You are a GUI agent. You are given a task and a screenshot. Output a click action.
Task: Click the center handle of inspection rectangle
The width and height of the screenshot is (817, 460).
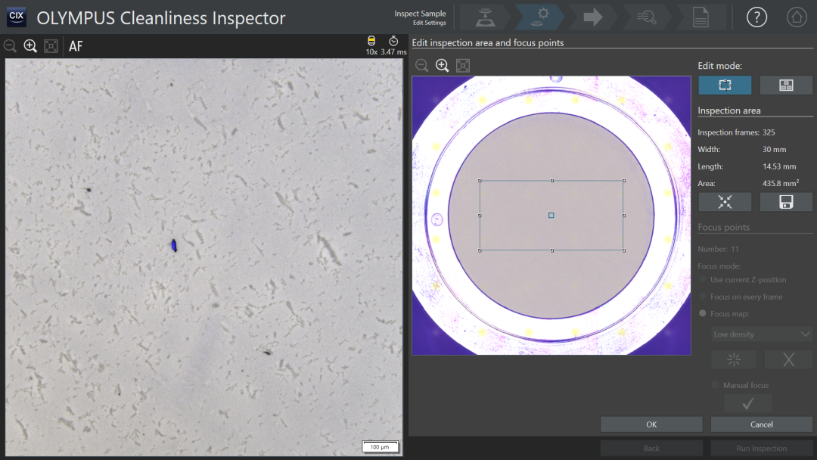[551, 215]
